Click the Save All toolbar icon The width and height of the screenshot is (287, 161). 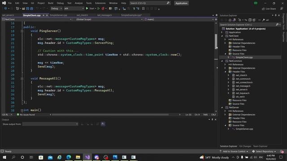[32, 8]
